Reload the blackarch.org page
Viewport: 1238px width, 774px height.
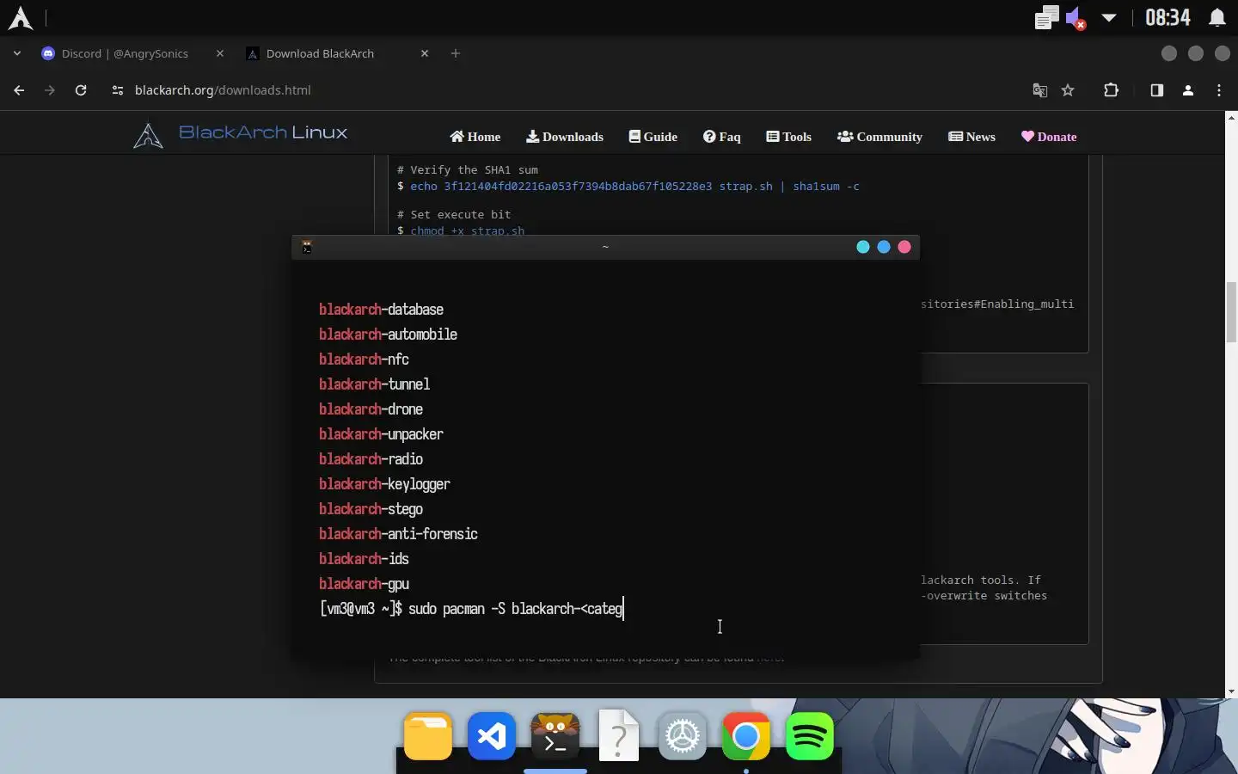(x=81, y=90)
